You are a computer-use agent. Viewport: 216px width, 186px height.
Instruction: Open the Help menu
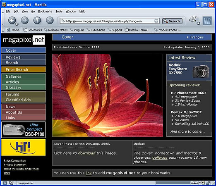[x=82, y=11]
